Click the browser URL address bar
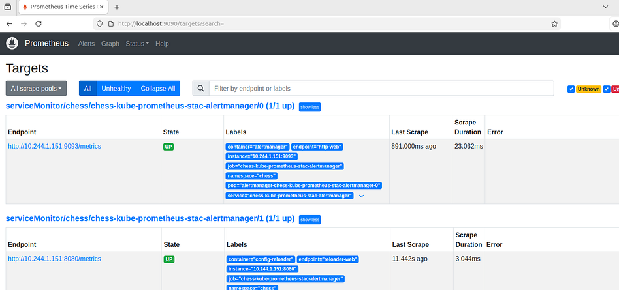 [327, 23]
